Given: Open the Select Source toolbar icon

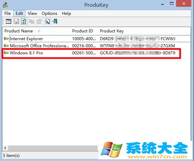Looking at the screenshot, I should pos(8,21).
